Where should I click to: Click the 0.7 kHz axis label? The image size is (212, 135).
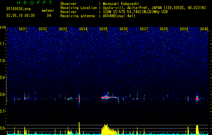(x=3, y=111)
